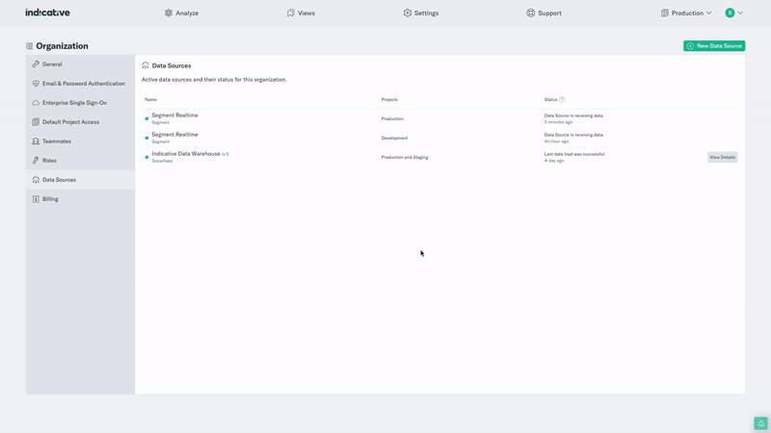Click the Teammates people icon
The image size is (771, 433).
tap(36, 141)
